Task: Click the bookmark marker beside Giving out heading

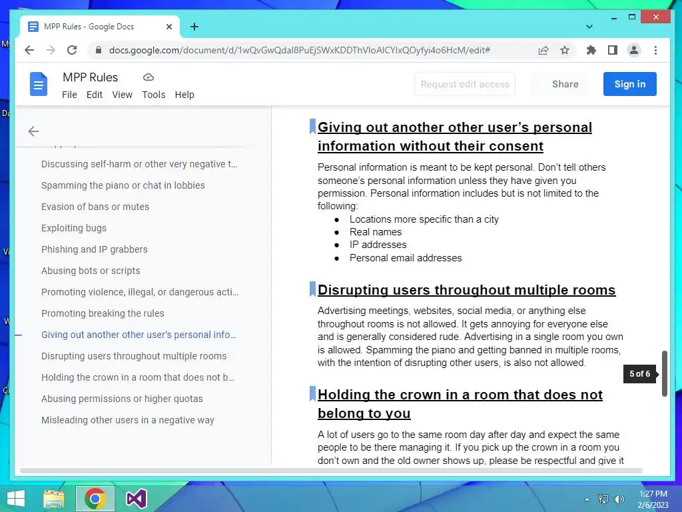Action: 312,126
